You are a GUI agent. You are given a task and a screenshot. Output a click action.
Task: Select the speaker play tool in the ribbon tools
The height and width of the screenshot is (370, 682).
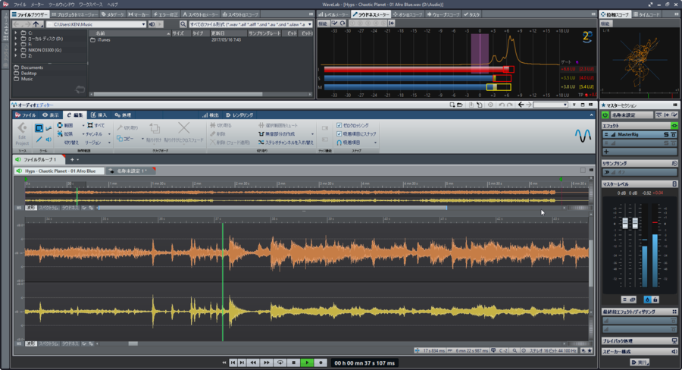(48, 140)
